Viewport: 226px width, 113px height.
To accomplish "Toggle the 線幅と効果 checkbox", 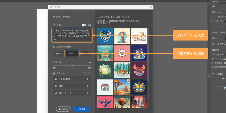I will pyautogui.click(x=213, y=67).
